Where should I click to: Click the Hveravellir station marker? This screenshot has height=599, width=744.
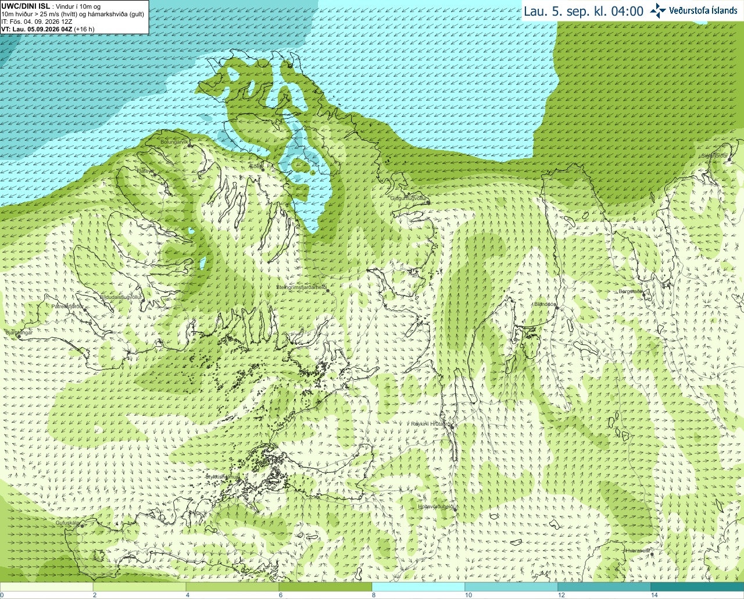click(x=652, y=554)
